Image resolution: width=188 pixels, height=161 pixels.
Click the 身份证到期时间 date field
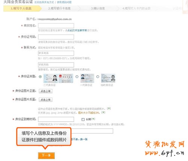pos(56,119)
